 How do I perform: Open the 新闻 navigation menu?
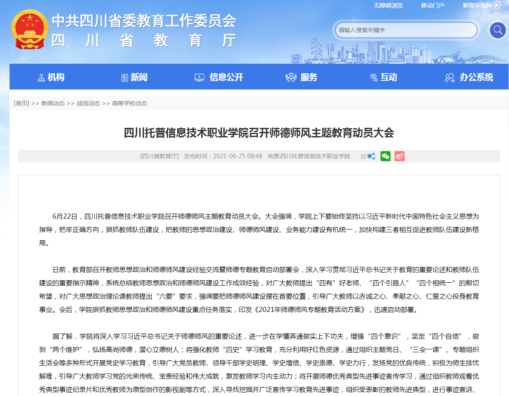click(x=139, y=77)
